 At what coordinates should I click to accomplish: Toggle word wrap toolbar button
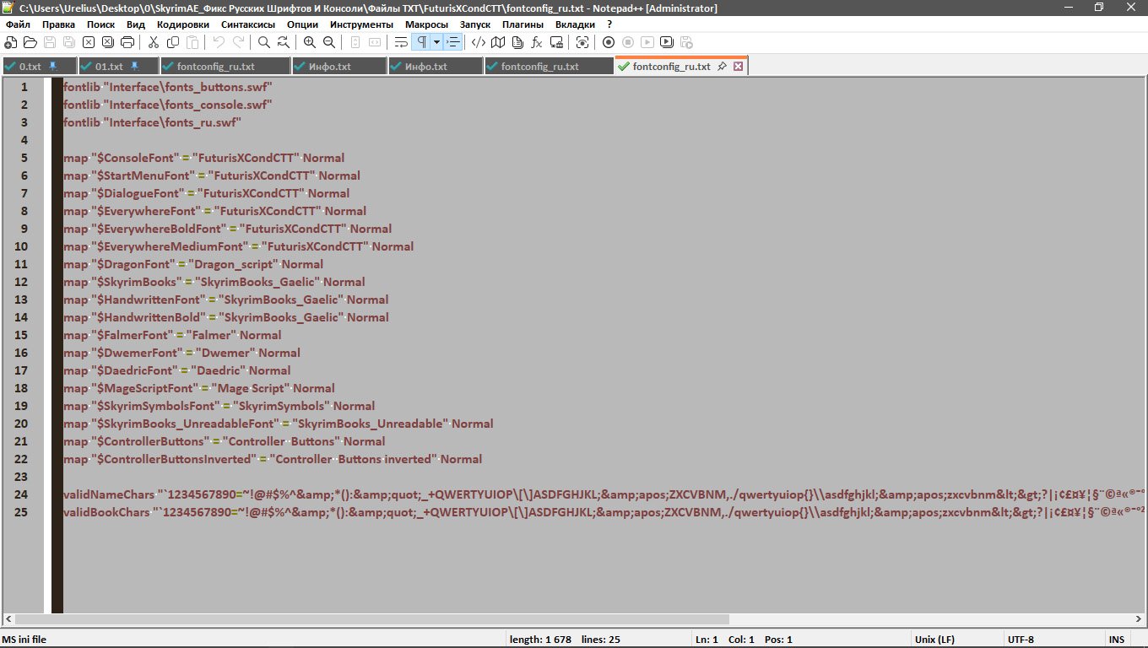(x=401, y=42)
